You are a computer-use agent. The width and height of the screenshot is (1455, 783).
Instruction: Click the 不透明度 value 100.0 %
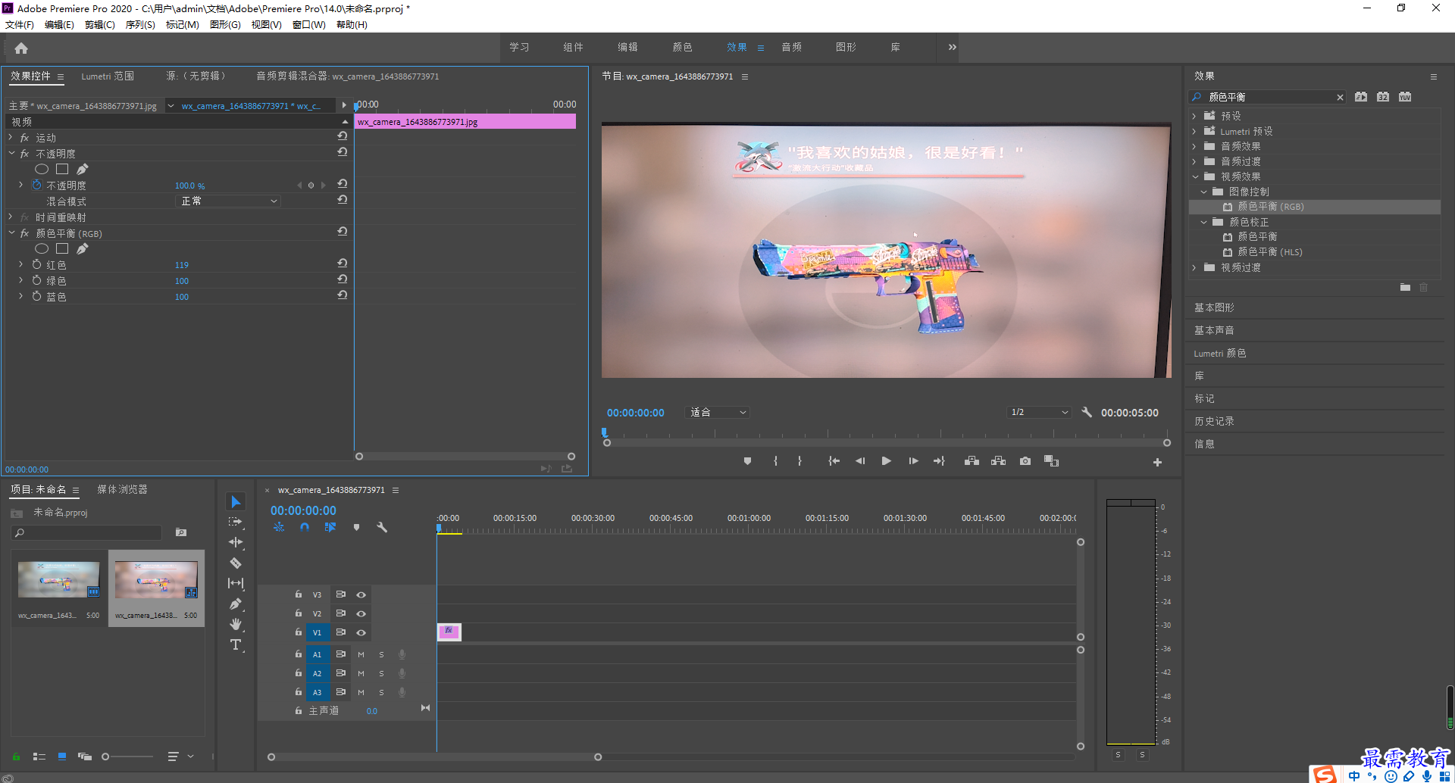coord(189,186)
